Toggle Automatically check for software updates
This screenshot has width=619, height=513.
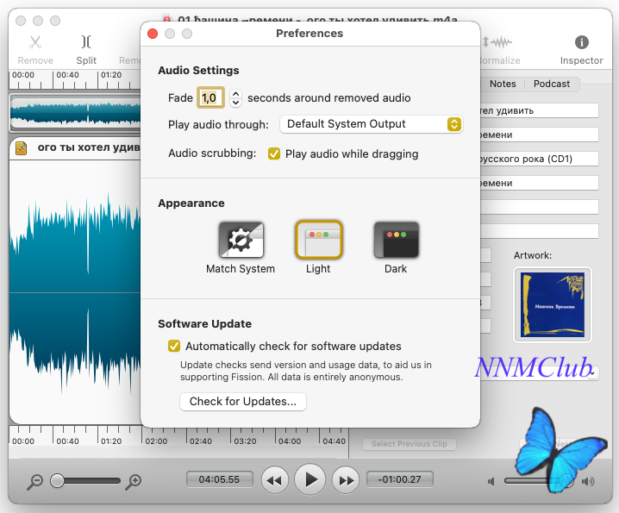click(174, 346)
